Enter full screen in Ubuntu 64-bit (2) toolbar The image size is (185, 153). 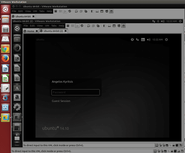click(114, 26)
